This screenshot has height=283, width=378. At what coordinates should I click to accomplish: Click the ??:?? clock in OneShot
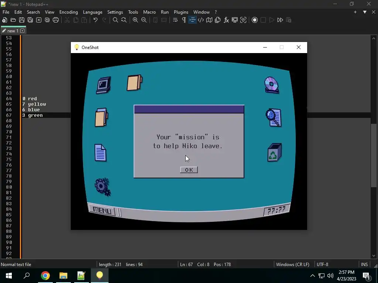click(x=276, y=210)
